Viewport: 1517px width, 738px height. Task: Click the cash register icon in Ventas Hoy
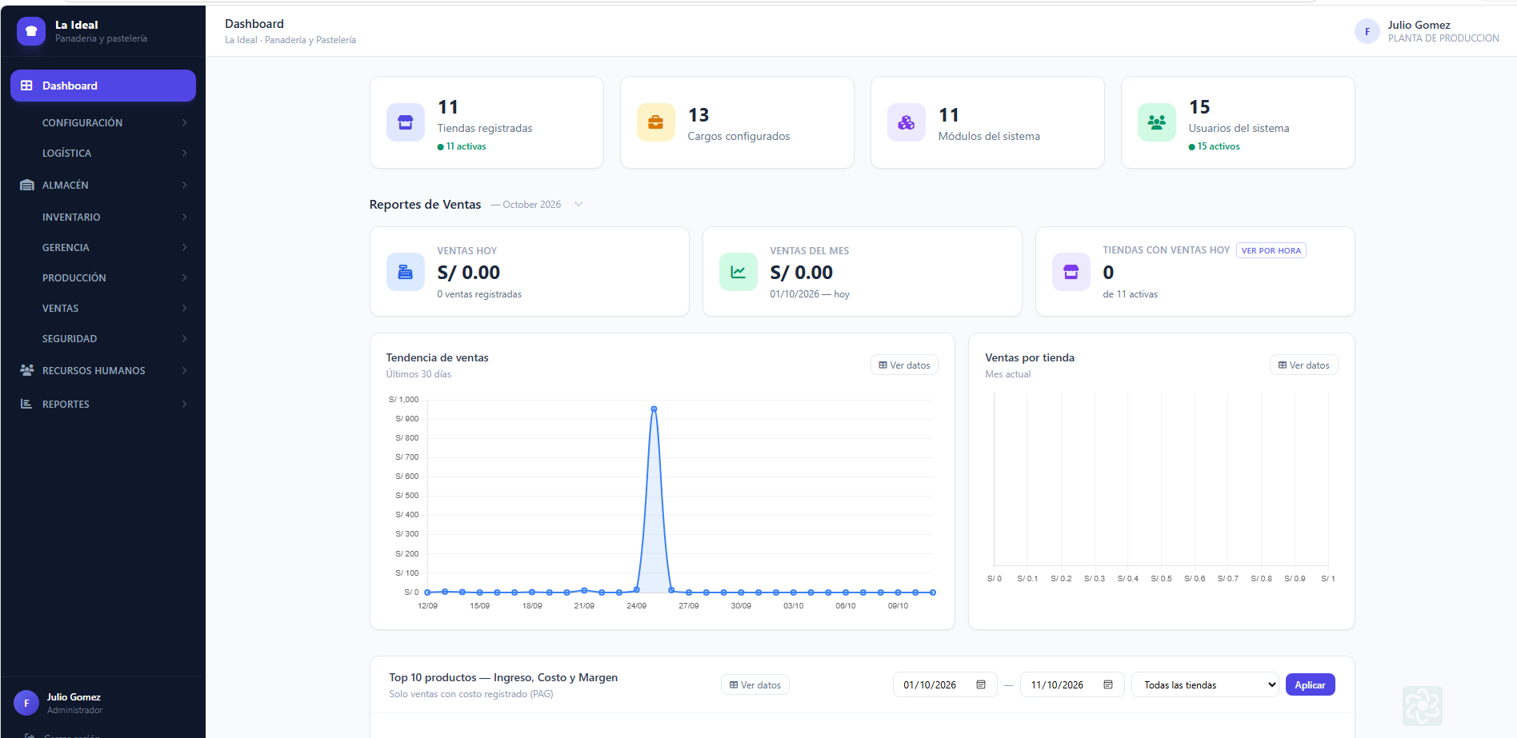406,272
